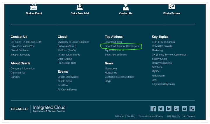Open the Blogs link

click(108, 81)
